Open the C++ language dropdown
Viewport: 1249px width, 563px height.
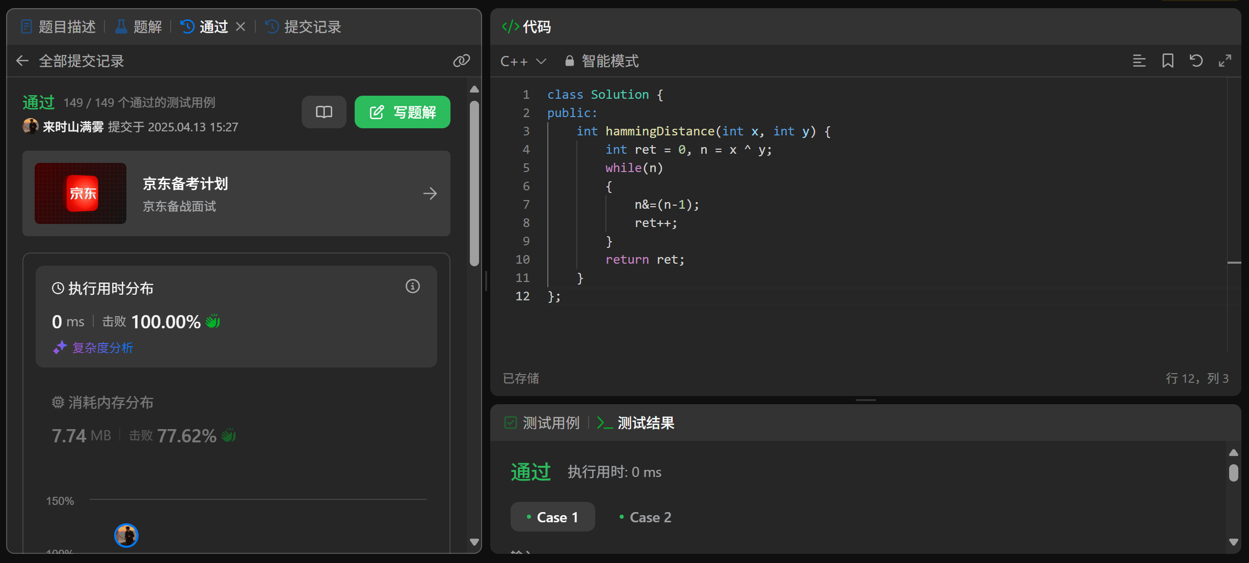523,61
